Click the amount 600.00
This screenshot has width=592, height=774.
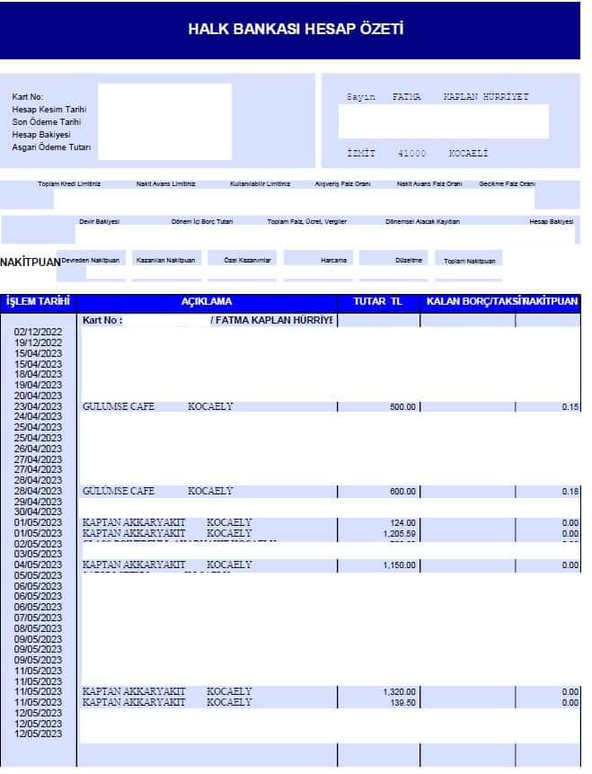[x=402, y=492]
